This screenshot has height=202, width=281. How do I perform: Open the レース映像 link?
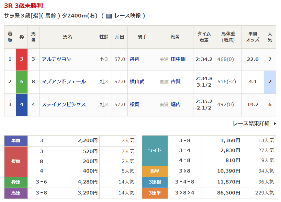click(127, 16)
